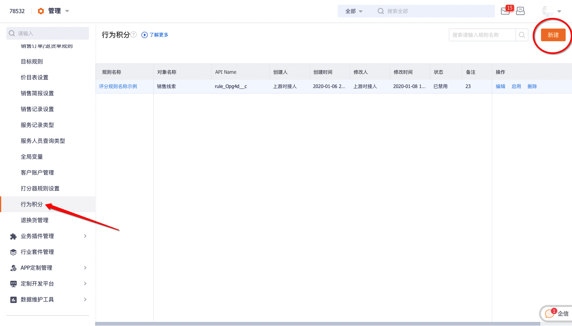Click 启用 to enable the rule

516,86
